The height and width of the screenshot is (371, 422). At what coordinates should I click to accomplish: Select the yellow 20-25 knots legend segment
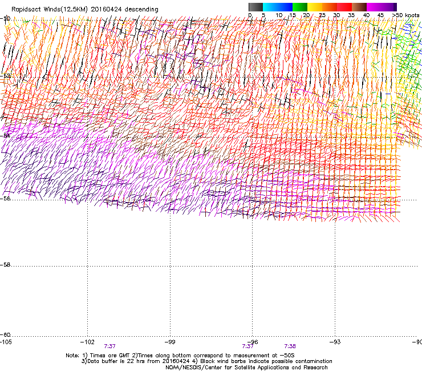coord(315,7)
